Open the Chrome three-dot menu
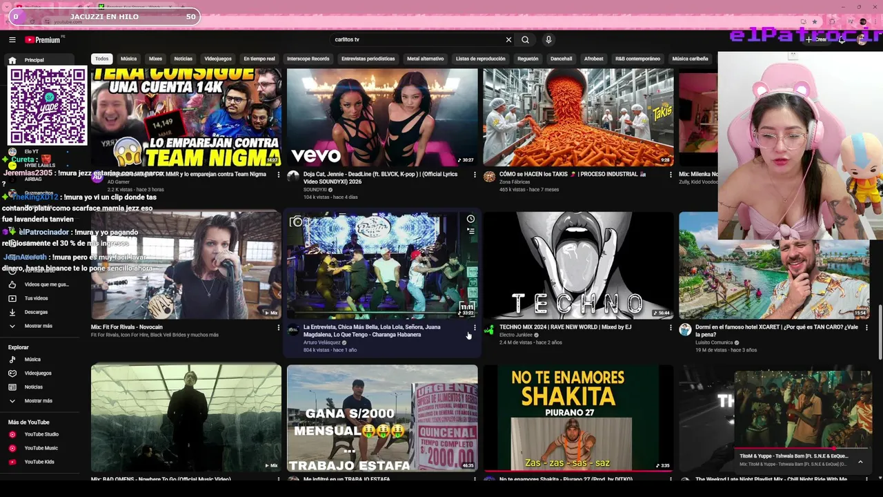 [875, 21]
